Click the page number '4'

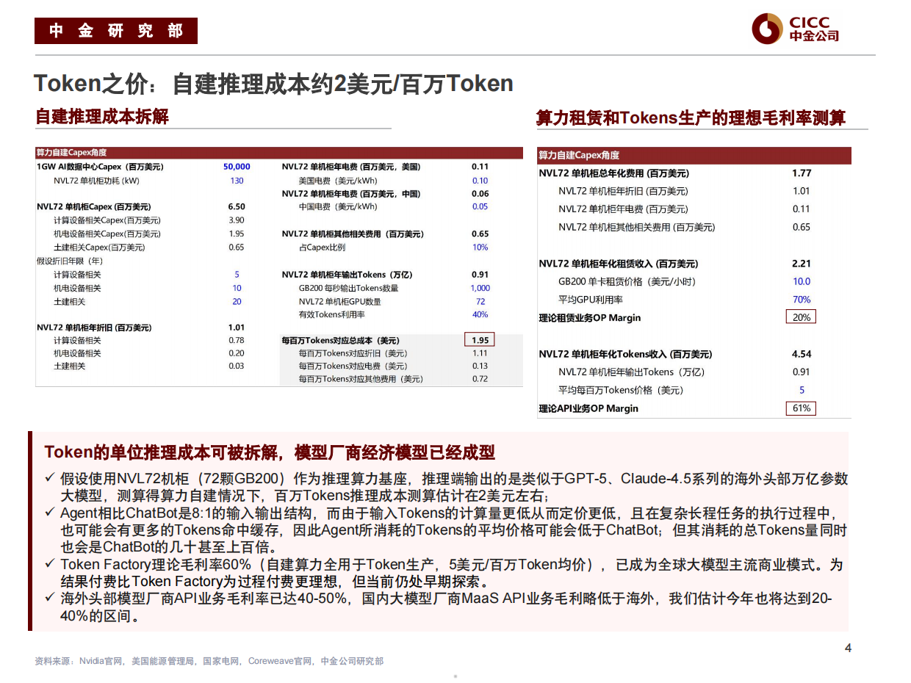click(x=848, y=648)
